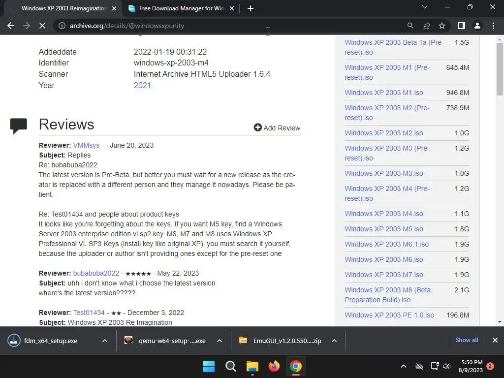Open volume control in tray

pyautogui.click(x=446, y=366)
